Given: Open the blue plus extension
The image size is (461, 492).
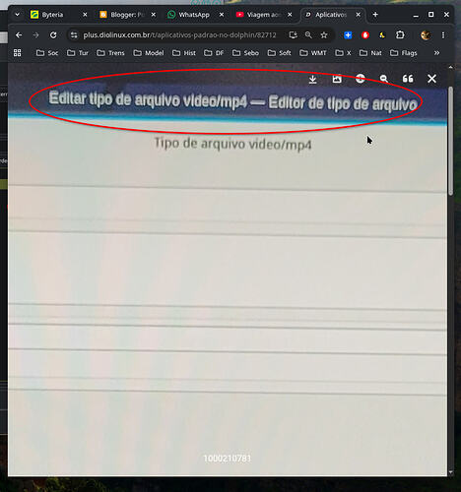Looking at the screenshot, I should coord(348,35).
